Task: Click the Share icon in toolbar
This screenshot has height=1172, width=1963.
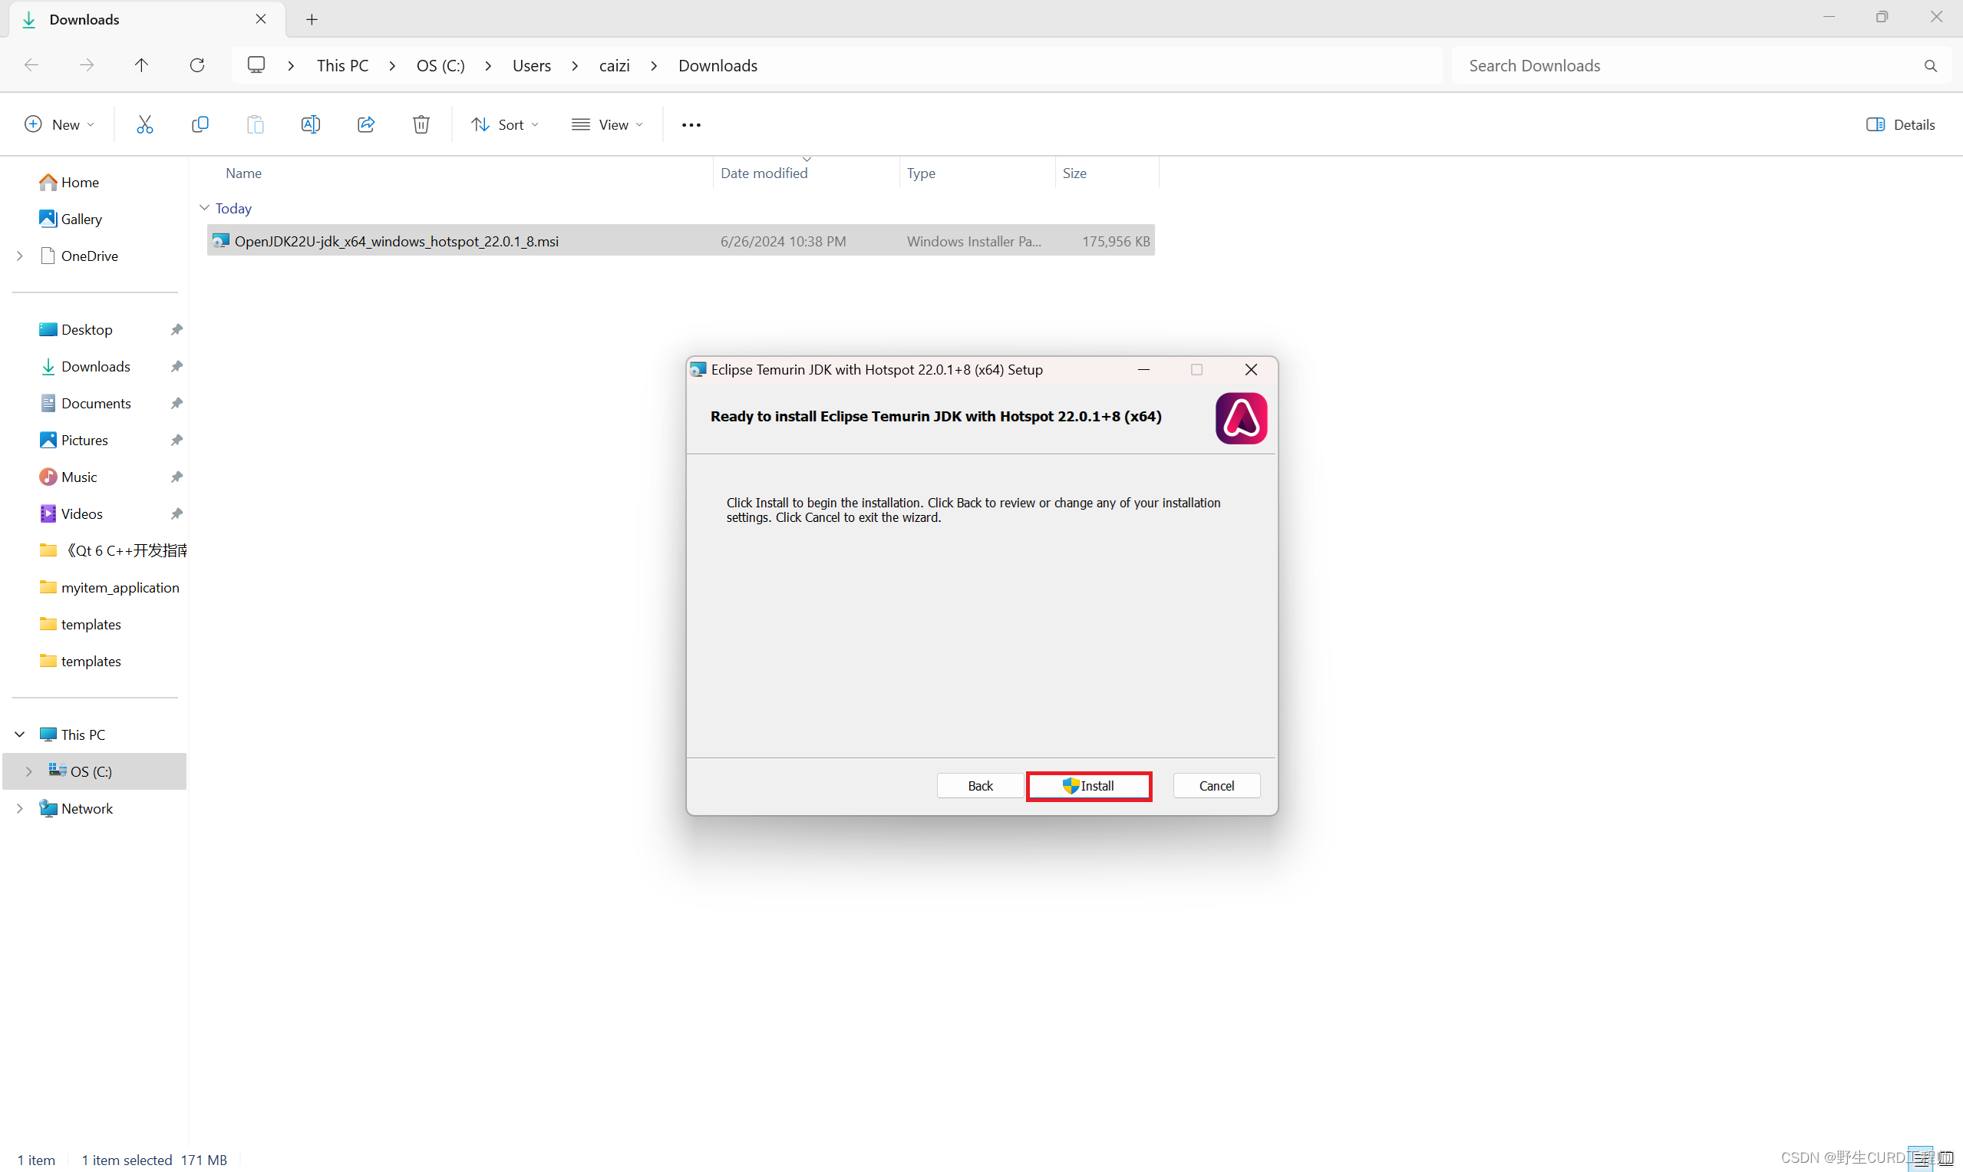Action: coord(365,125)
